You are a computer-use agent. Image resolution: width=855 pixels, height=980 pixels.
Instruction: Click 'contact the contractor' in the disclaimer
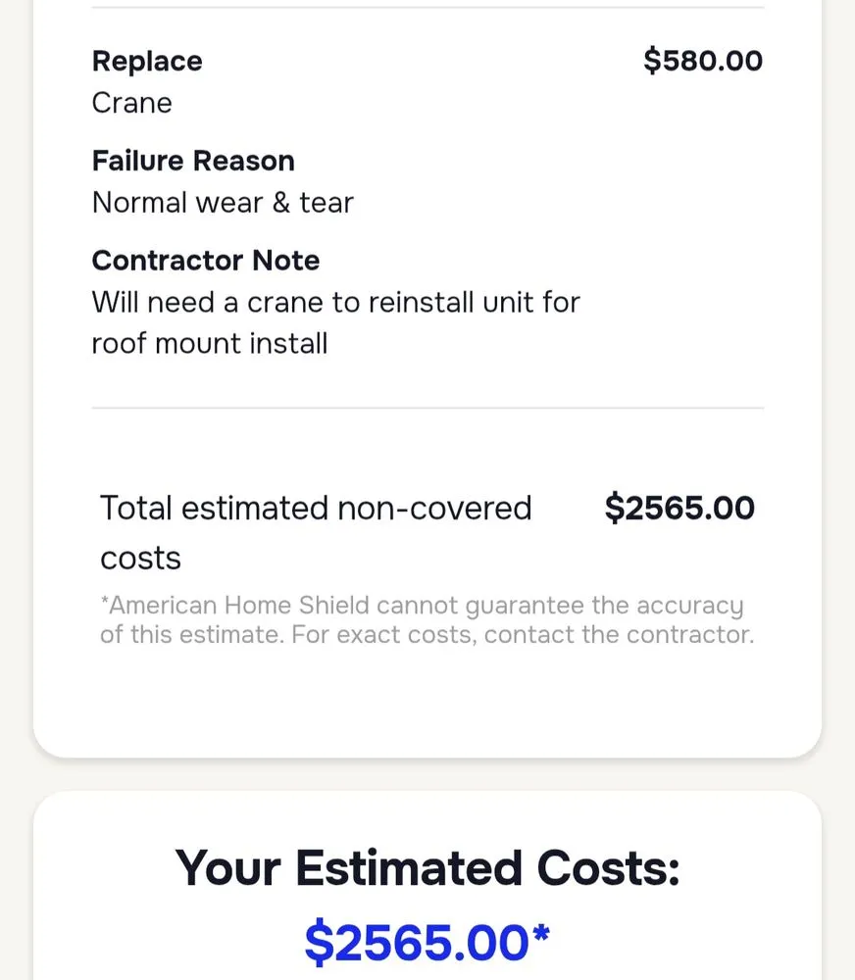pyautogui.click(x=619, y=634)
